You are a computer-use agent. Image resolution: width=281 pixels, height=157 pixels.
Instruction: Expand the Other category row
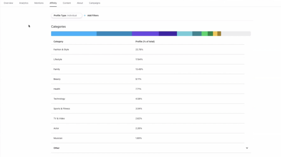tap(151, 148)
